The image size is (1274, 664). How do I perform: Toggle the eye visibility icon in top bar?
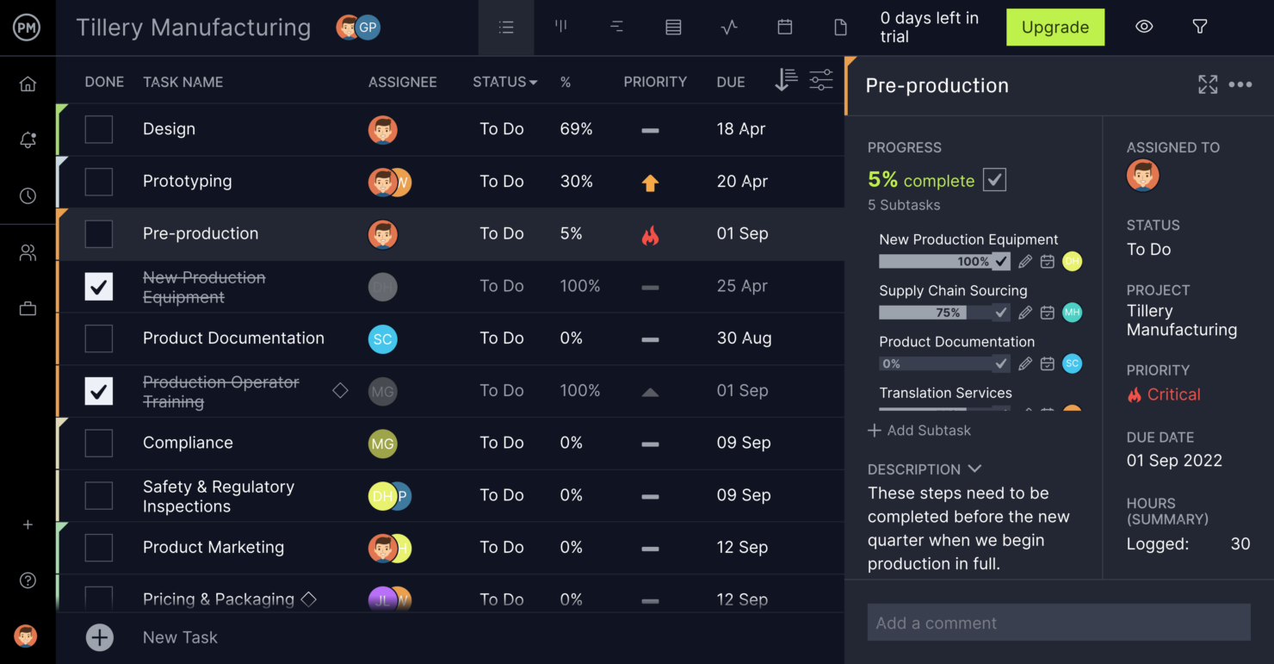1144,27
